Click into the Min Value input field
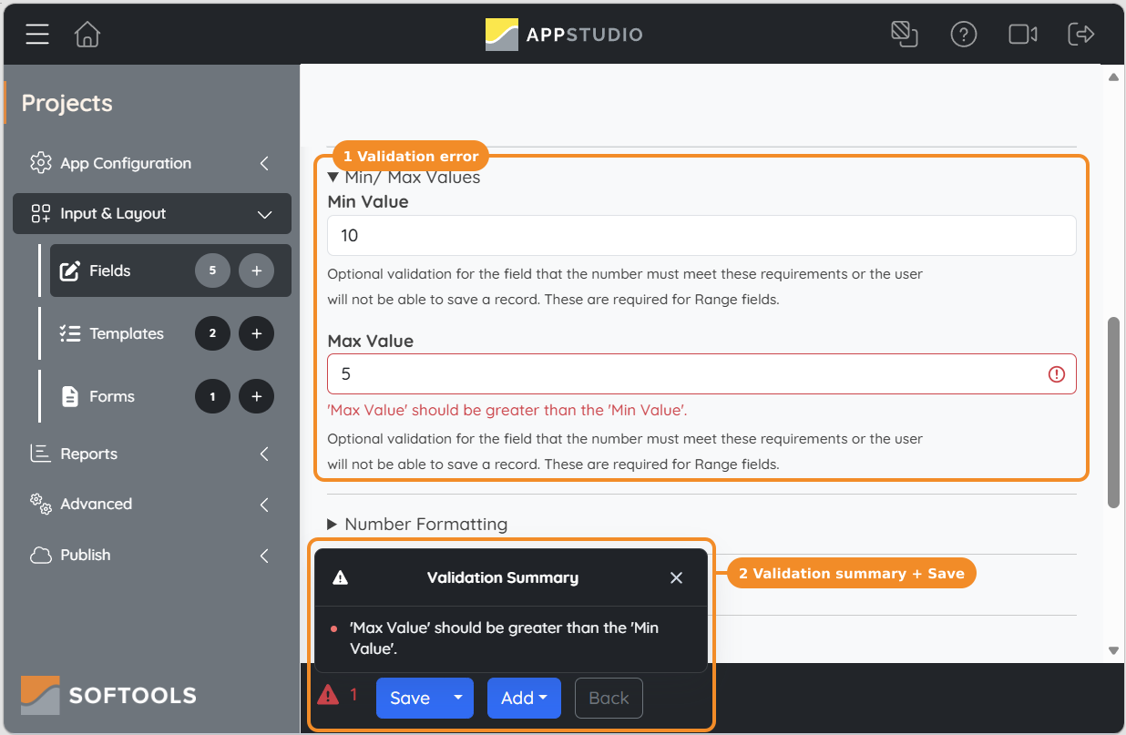The width and height of the screenshot is (1126, 735). click(701, 235)
